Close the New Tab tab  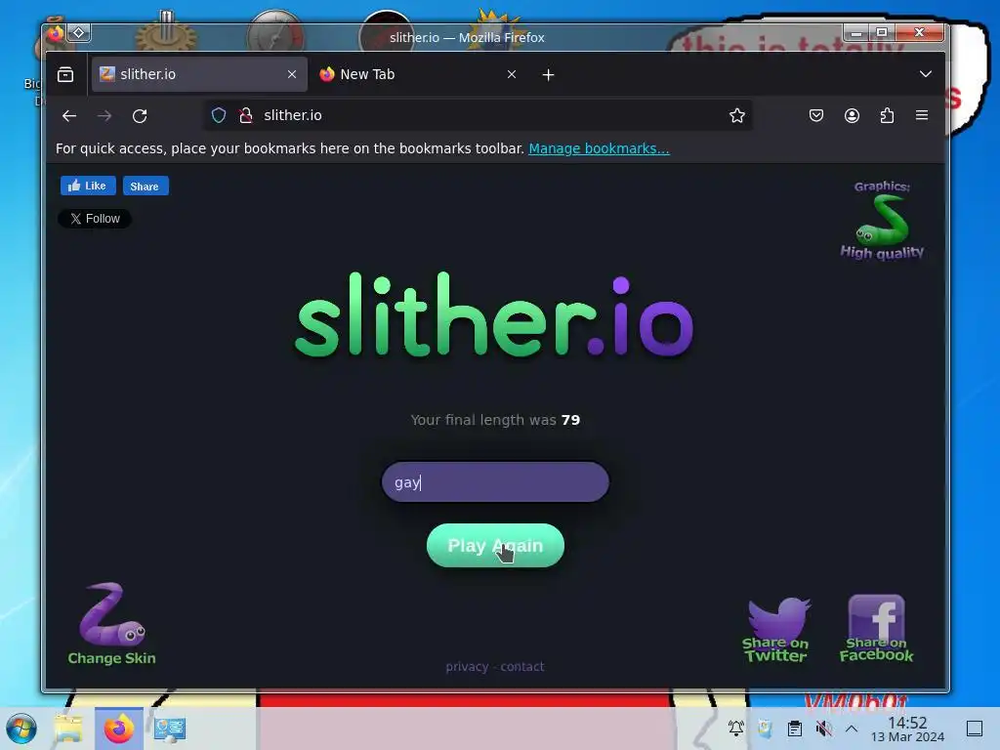512,74
